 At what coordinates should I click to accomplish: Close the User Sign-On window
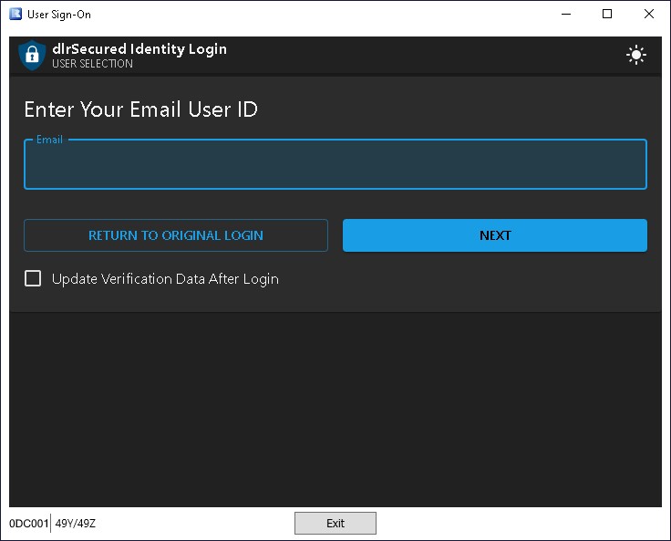click(649, 14)
